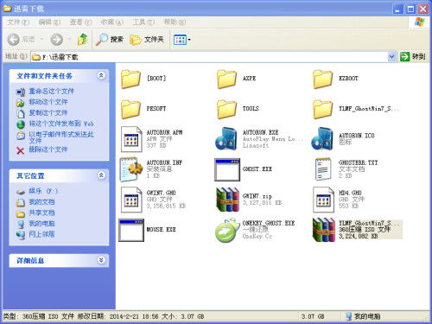Expand the address bar dropdown arrow
Screen dimensions: 432x324
pos(391,57)
